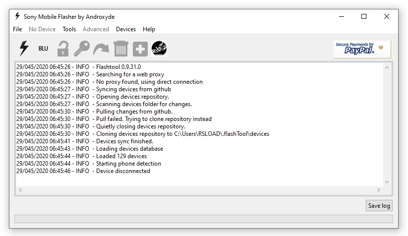408x236 pixels.
Task: Click the trash bin clean icon
Action: (x=121, y=49)
